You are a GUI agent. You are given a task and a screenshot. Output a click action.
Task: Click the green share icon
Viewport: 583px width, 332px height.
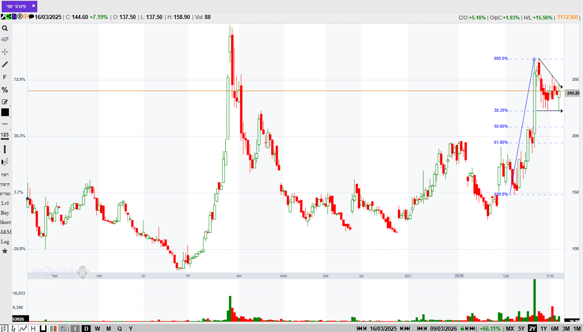(8, 17)
